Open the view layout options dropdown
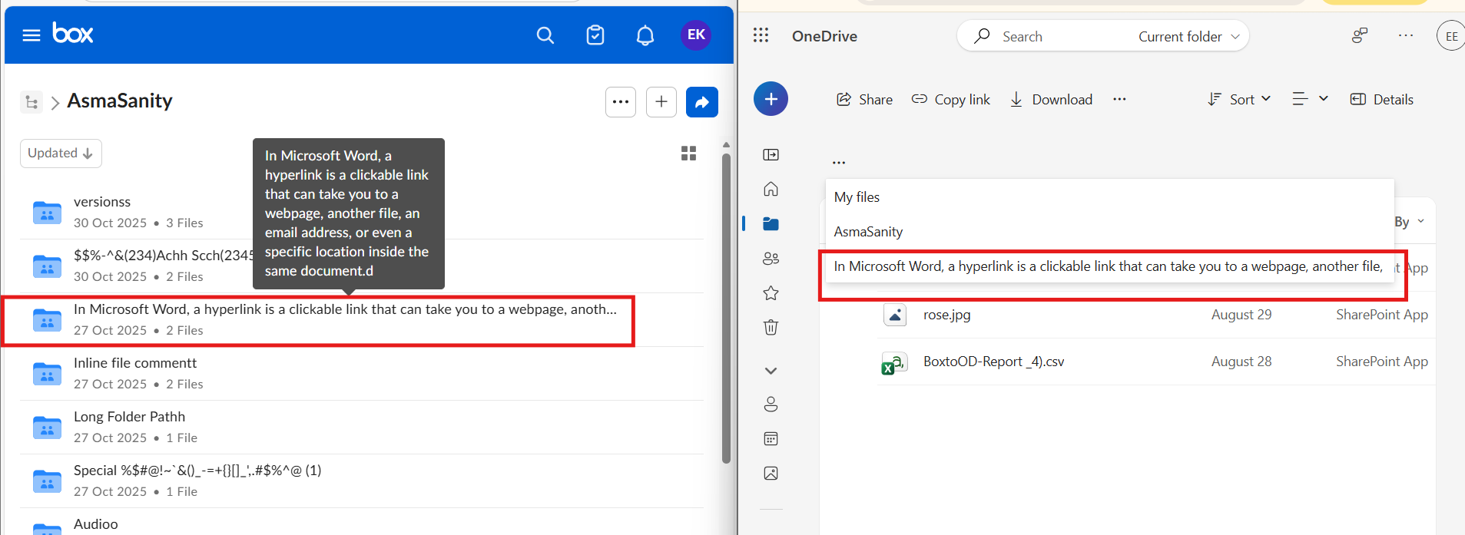This screenshot has width=1465, height=535. coord(1310,99)
